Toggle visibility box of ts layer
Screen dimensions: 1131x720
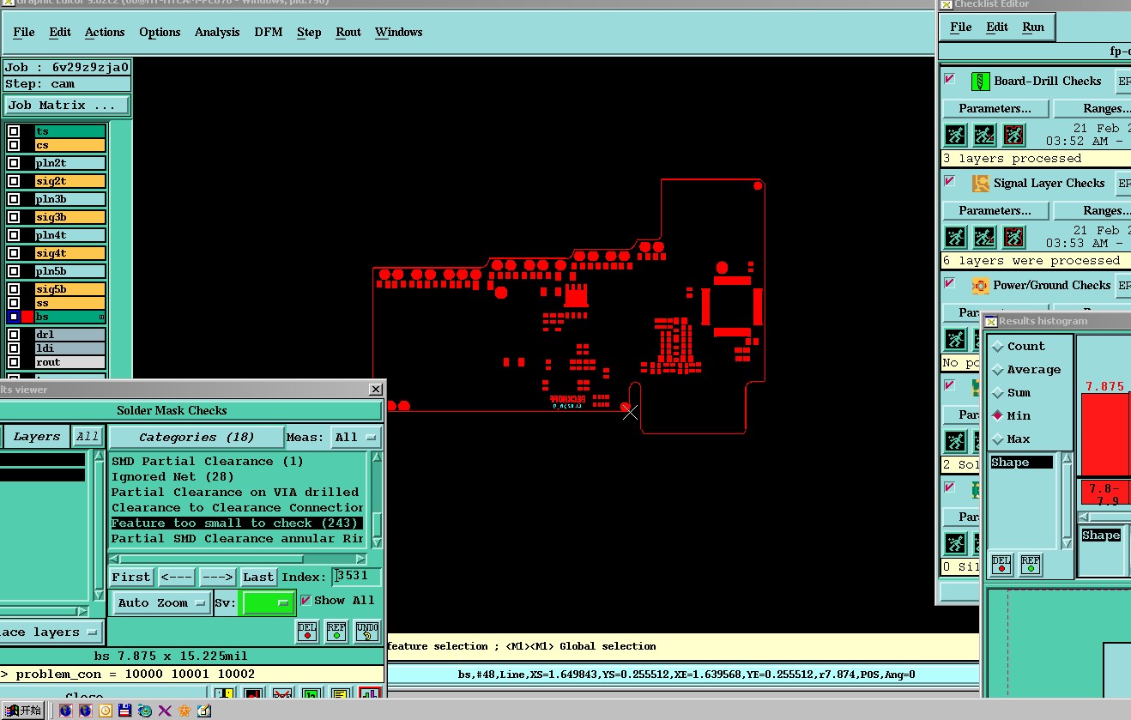14,131
